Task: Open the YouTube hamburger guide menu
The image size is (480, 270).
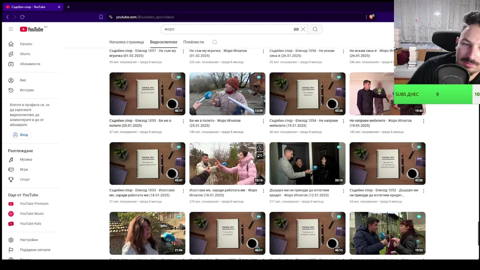Action: point(11,29)
